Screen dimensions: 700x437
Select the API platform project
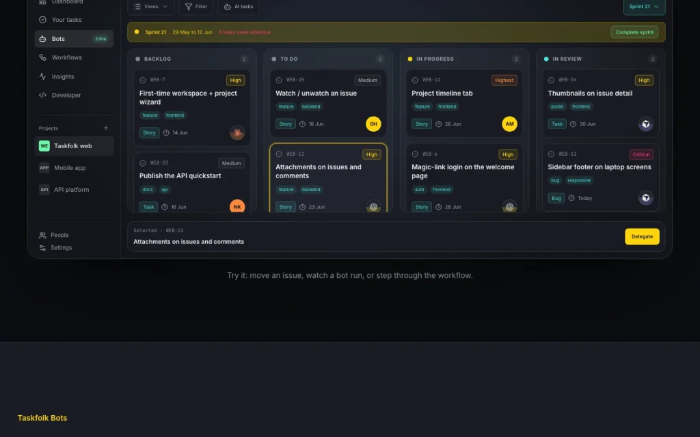[x=74, y=190]
